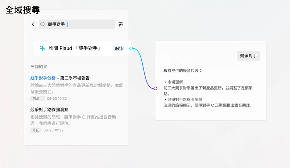Click the 全域搜尋 page title
This screenshot has width=290, height=168.
tap(23, 10)
